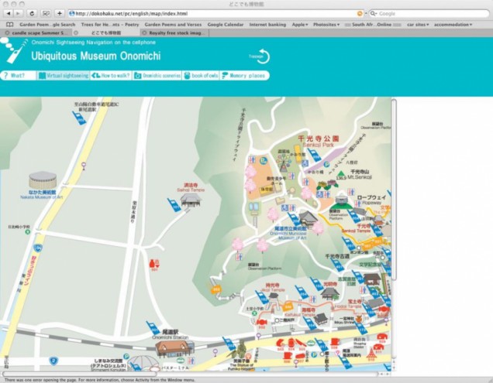Open the book of owls tab
Viewport: 493px width, 383px height.
[x=201, y=76]
